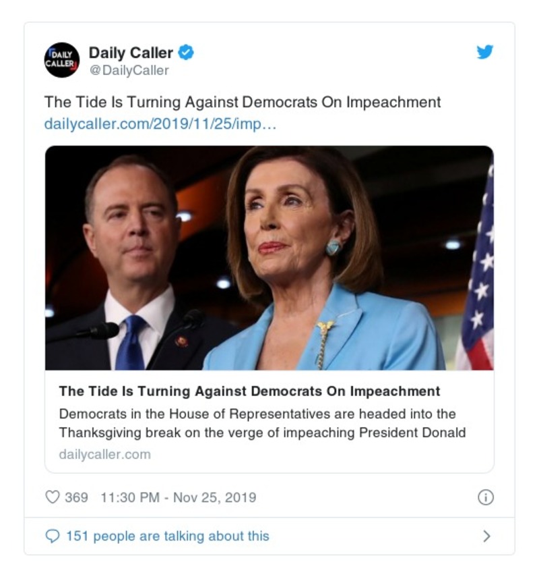The height and width of the screenshot is (579, 539).
Task: Open the Twitter info circle icon
Action: (486, 497)
